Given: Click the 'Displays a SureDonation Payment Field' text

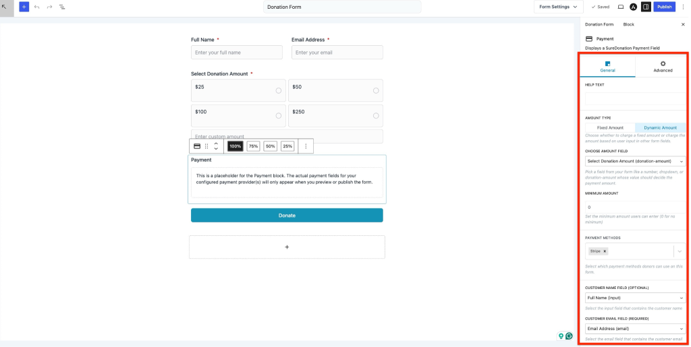Looking at the screenshot, I should (622, 48).
